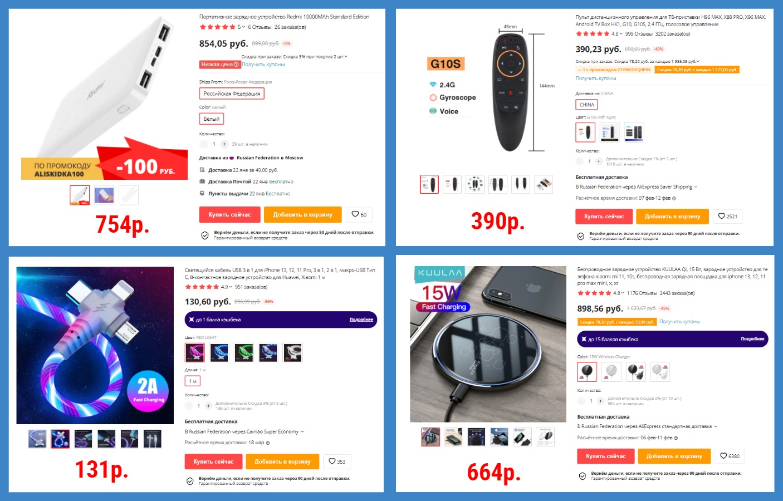Click Получить купоны link for power bank
This screenshot has width=783, height=501.
click(x=263, y=65)
